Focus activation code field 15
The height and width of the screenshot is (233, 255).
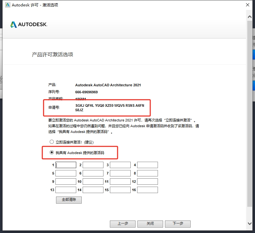coord(120,190)
